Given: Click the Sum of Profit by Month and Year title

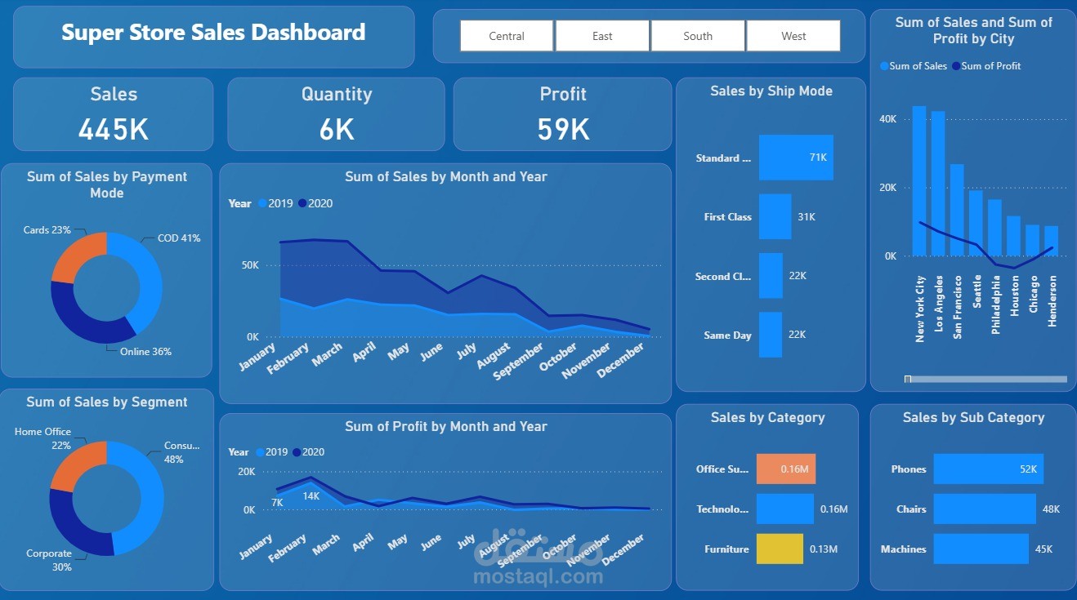Looking at the screenshot, I should [446, 426].
